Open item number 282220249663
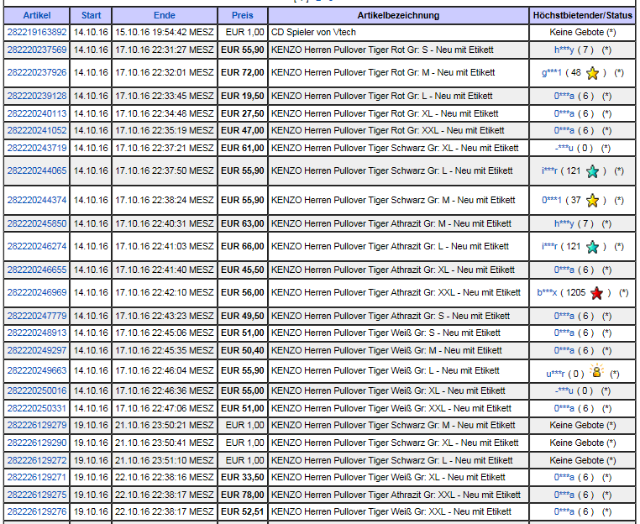 pyautogui.click(x=37, y=370)
